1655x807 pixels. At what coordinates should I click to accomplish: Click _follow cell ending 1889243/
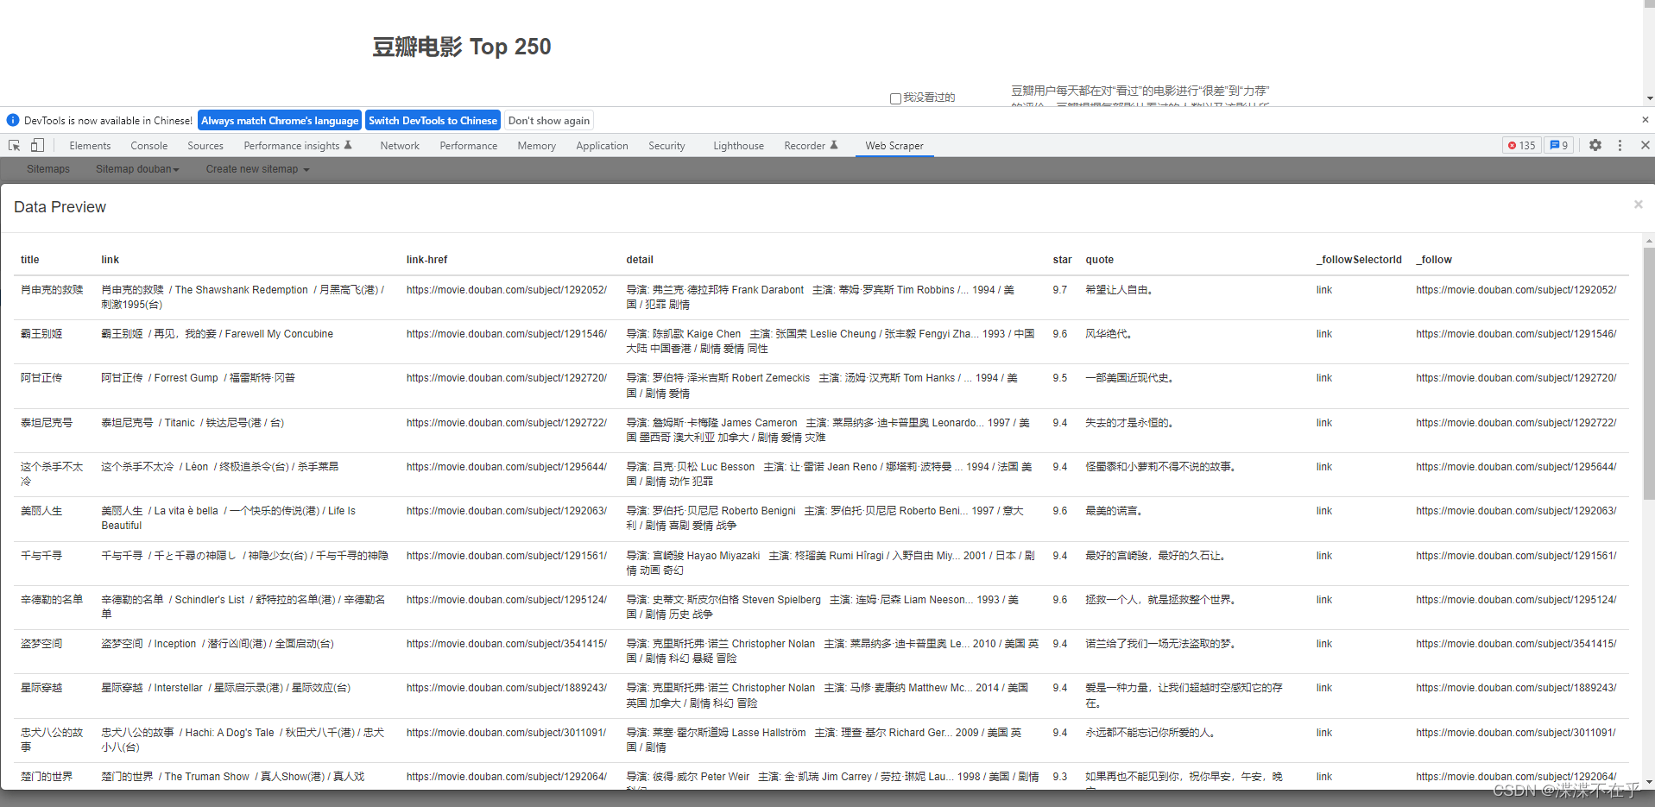tap(1516, 688)
